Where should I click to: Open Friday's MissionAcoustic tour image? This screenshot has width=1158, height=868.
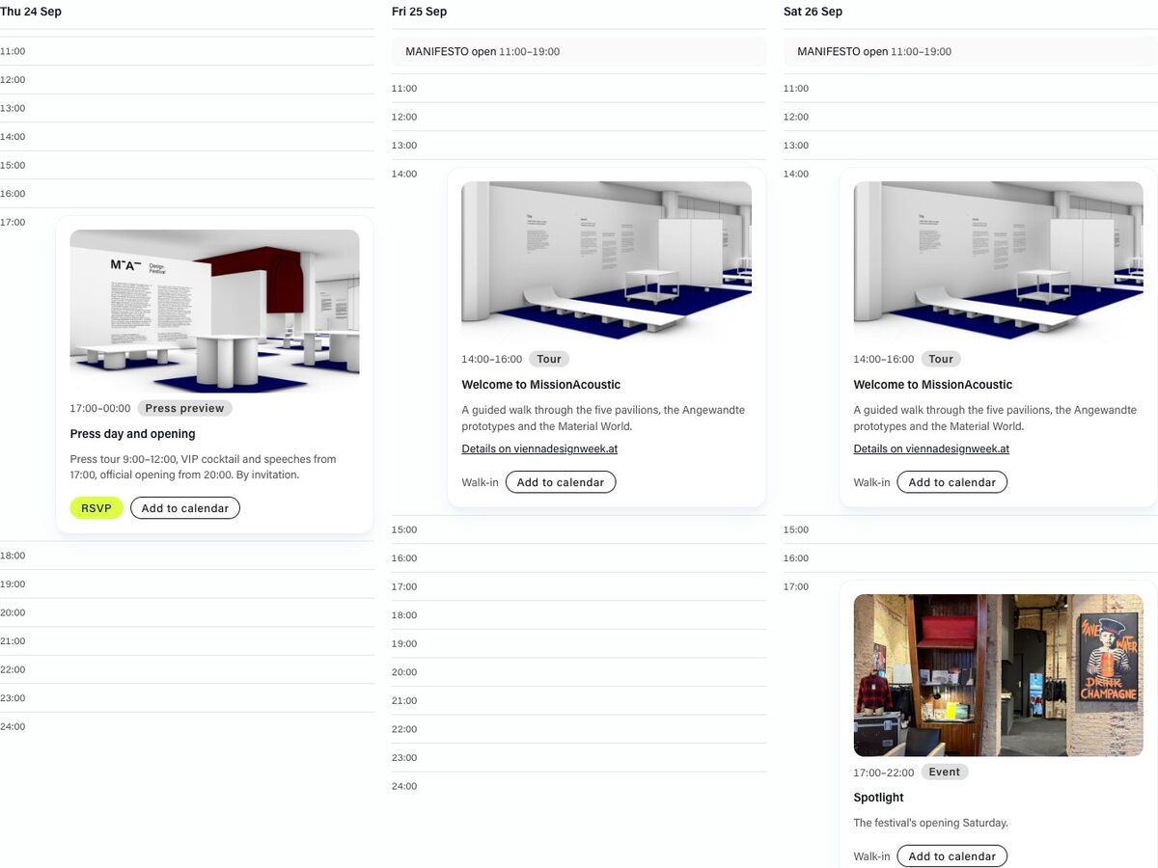point(606,262)
